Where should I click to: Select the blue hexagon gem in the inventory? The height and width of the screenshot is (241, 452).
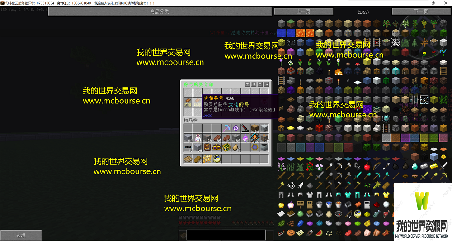(255, 148)
